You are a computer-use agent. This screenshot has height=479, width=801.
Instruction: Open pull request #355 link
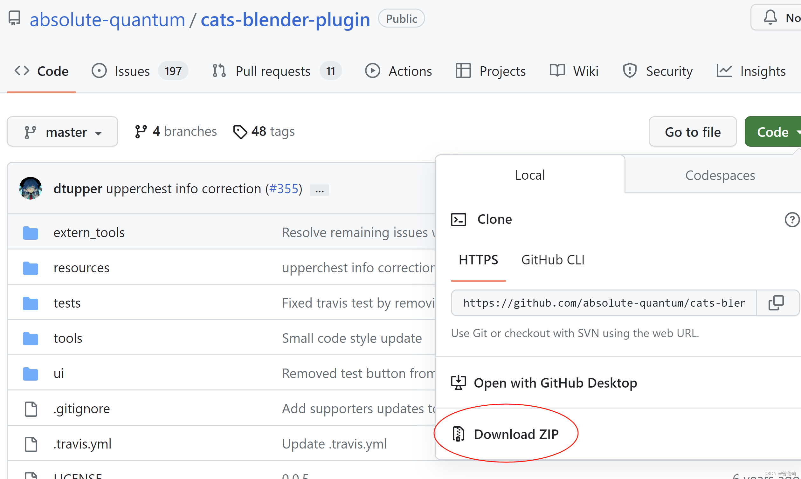point(284,189)
